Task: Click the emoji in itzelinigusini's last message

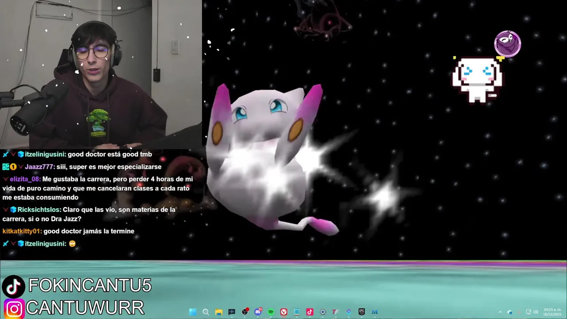Action: (x=72, y=244)
